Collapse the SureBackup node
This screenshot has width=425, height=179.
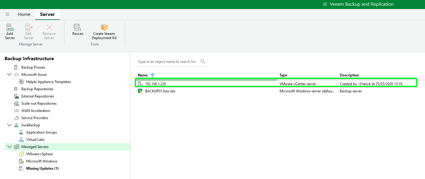click(9, 125)
